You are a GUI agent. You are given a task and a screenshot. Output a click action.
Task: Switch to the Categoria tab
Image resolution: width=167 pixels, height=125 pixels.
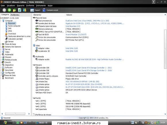click(x=5, y=15)
